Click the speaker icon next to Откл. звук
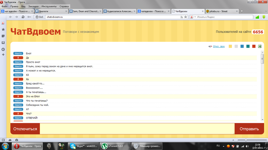This screenshot has width=268, height=150. [x=210, y=46]
